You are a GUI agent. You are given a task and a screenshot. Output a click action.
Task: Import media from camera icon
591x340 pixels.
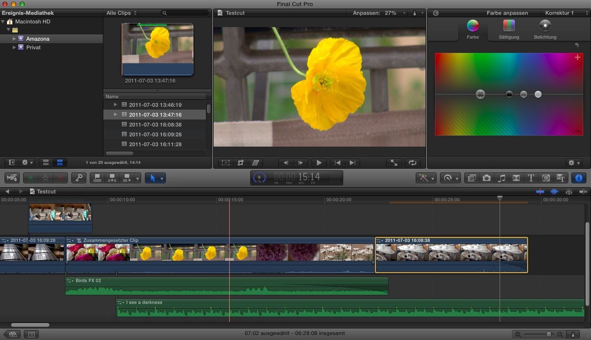pos(12,178)
